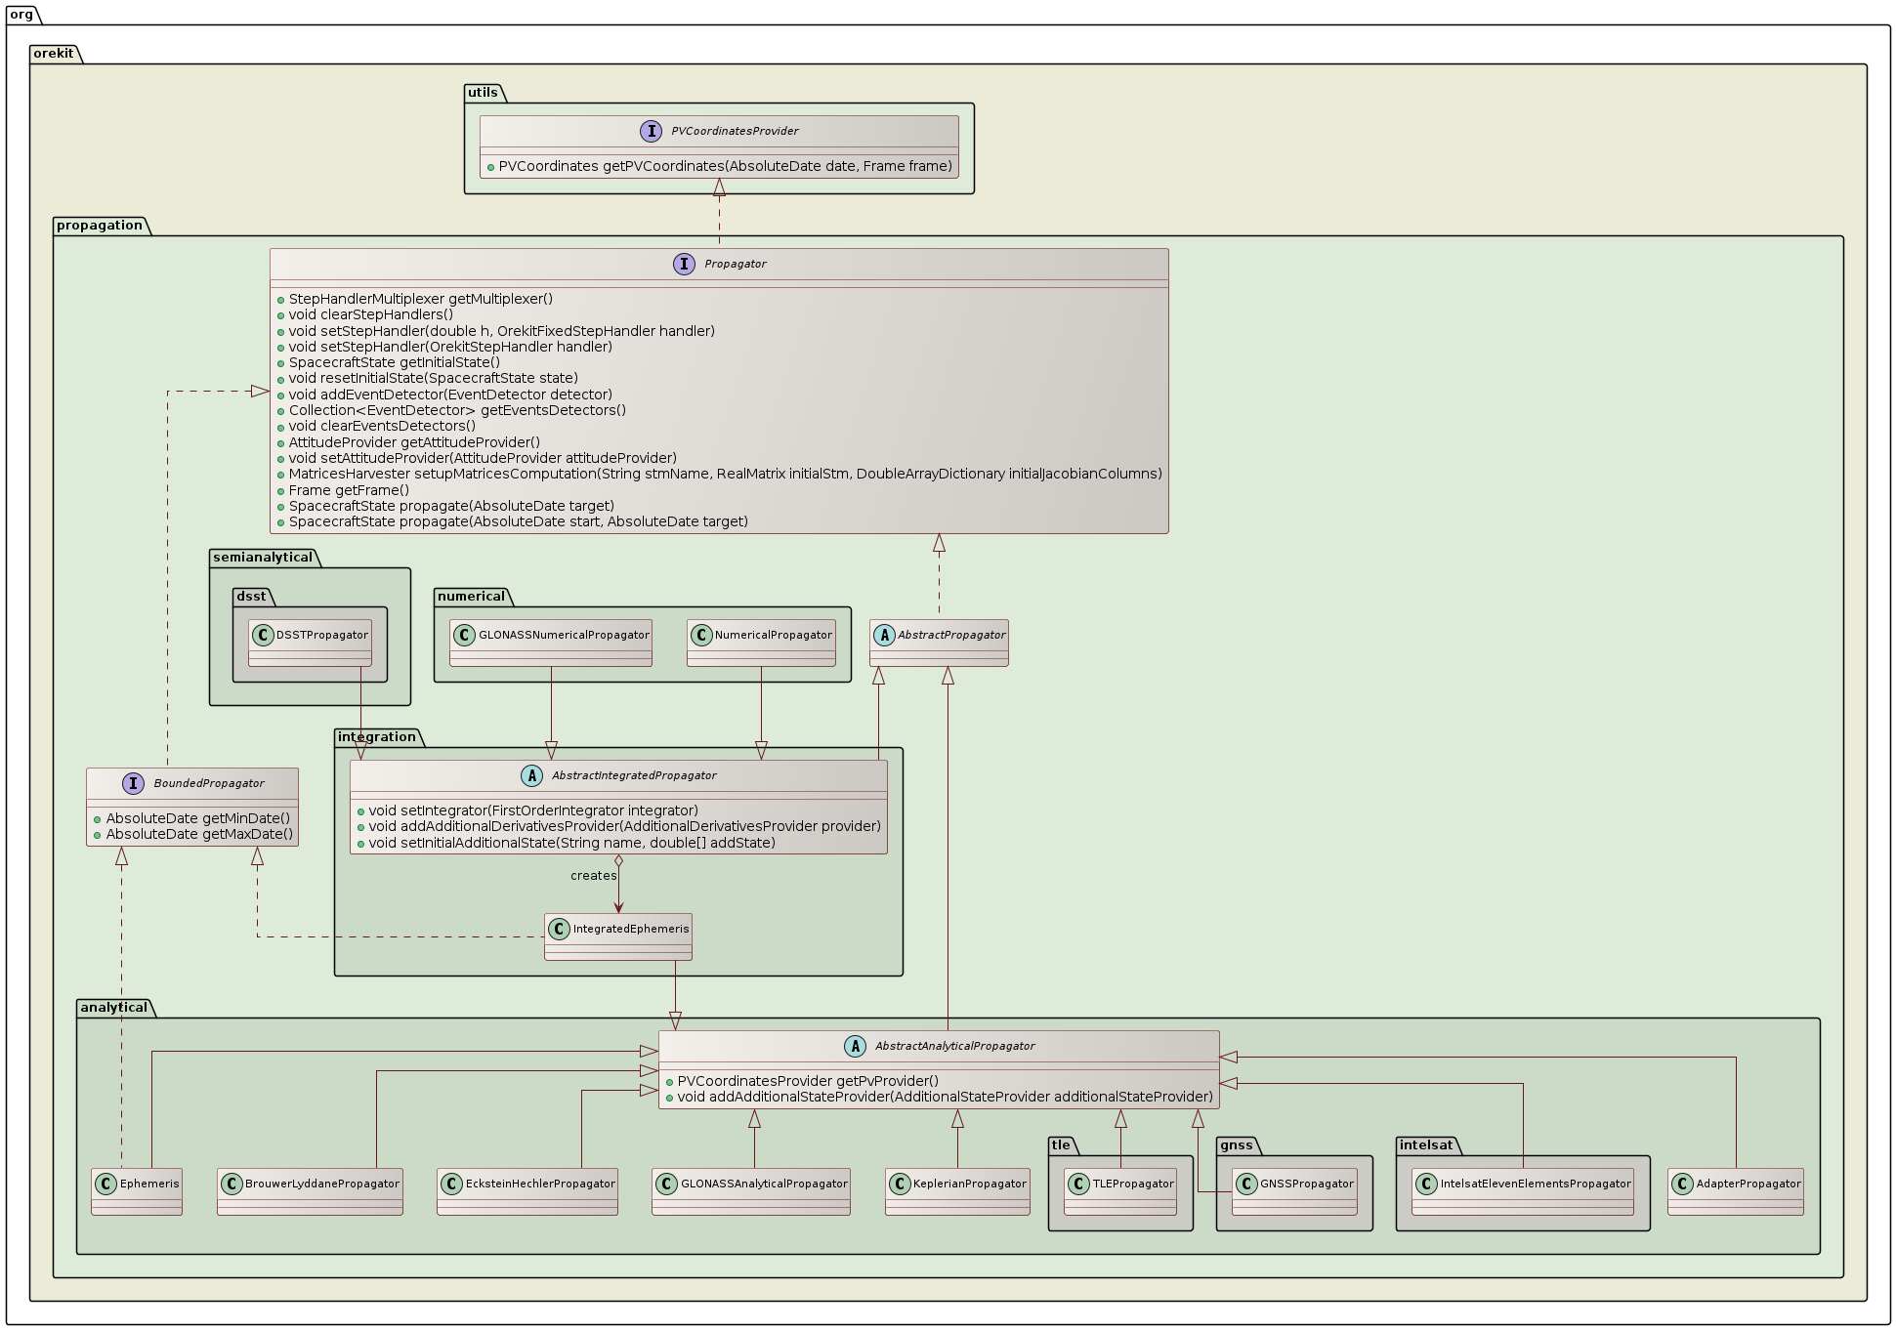Click the class icon for GNSSPropagator
Screen dimensions: 1896x1330
pyautogui.click(x=1247, y=1182)
